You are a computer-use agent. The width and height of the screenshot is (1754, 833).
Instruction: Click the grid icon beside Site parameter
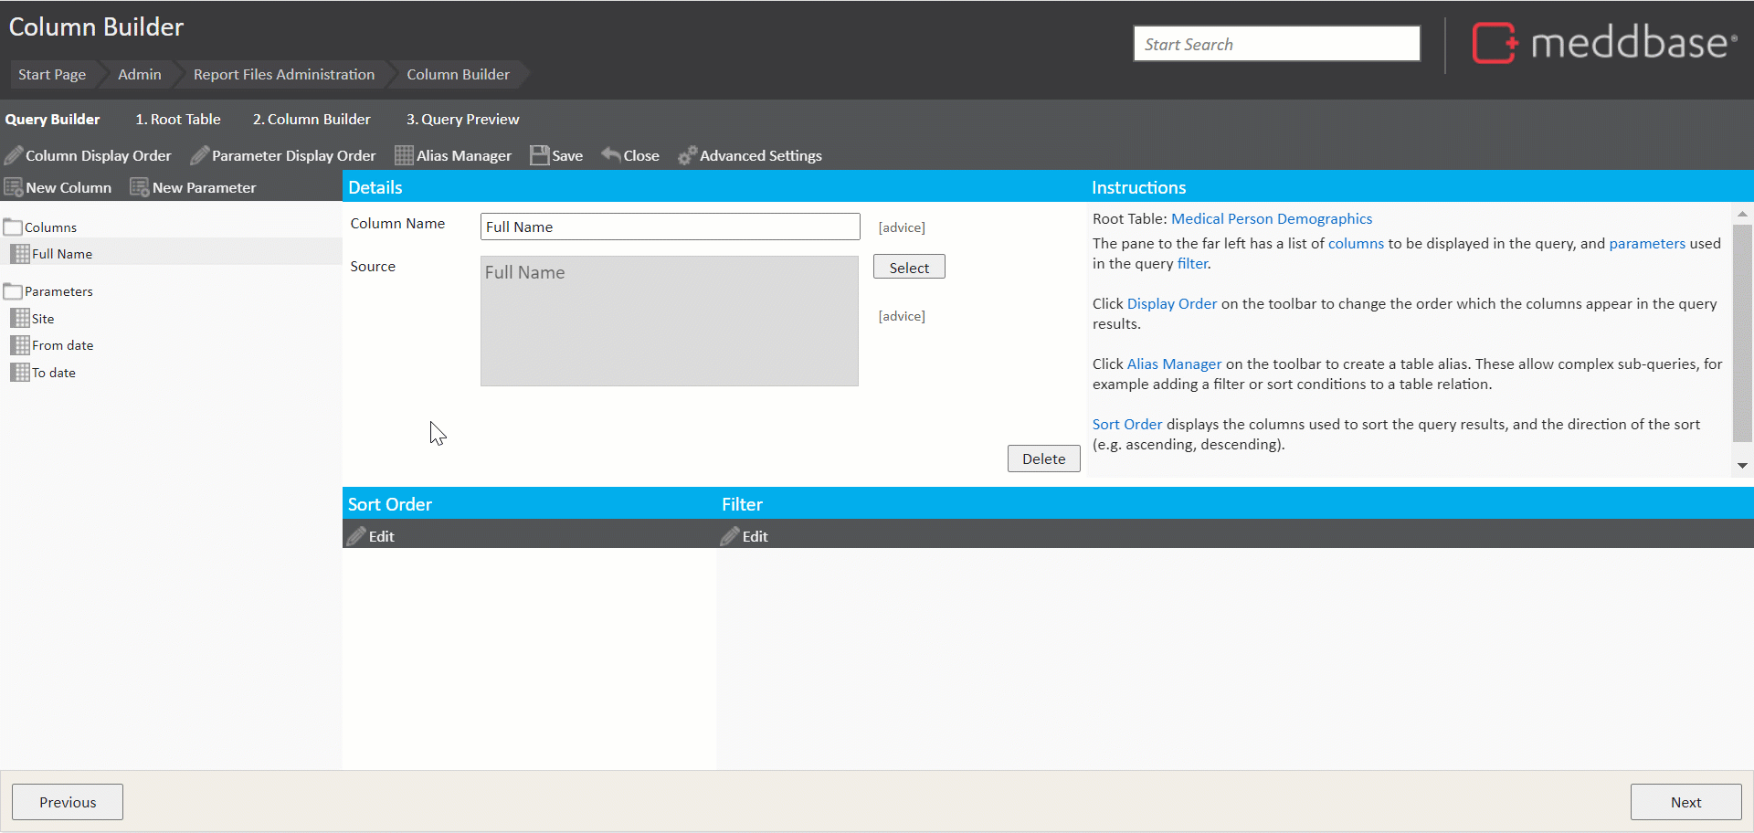(20, 318)
